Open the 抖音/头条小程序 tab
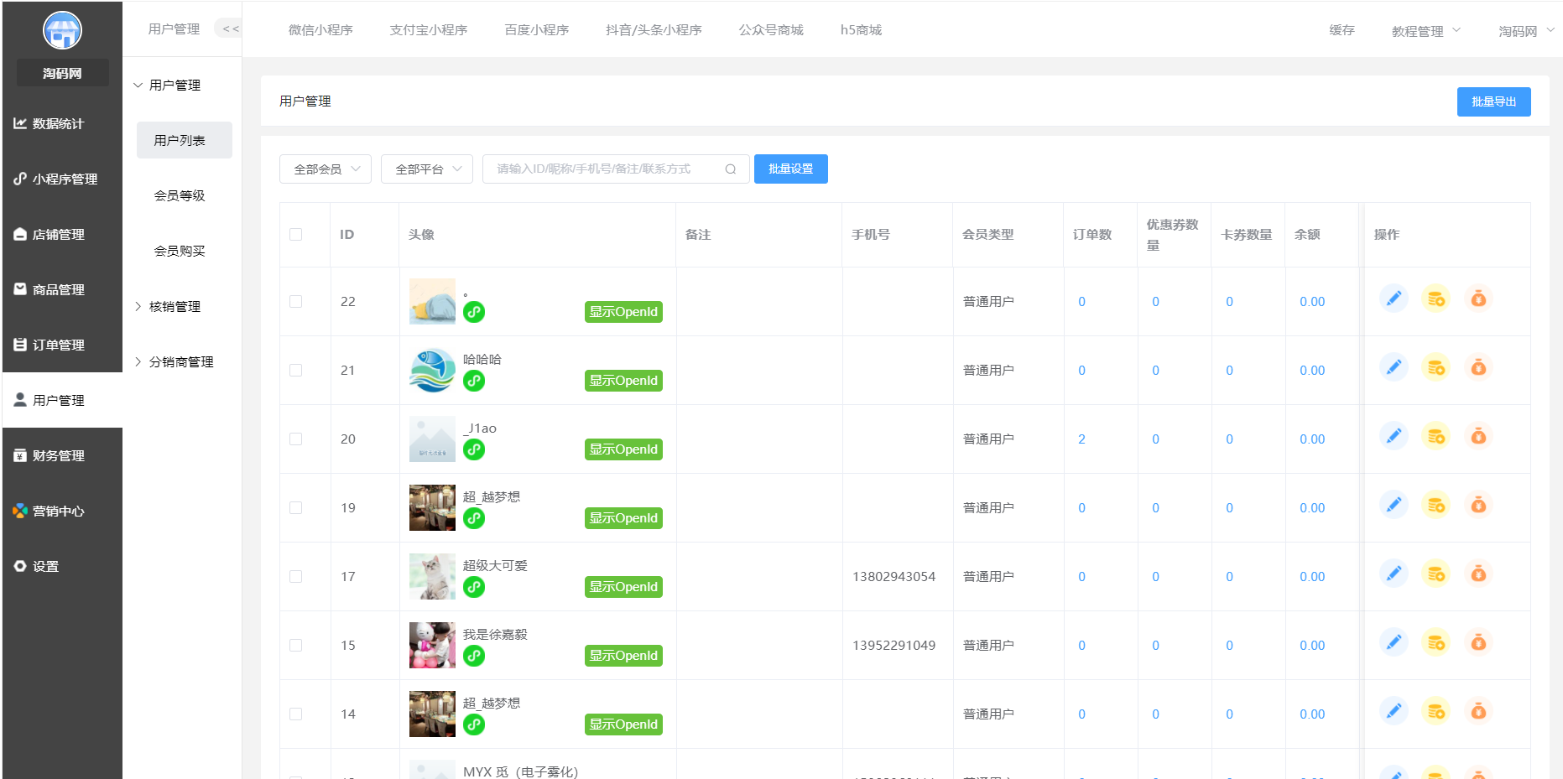Image resolution: width=1563 pixels, height=779 pixels. [654, 29]
